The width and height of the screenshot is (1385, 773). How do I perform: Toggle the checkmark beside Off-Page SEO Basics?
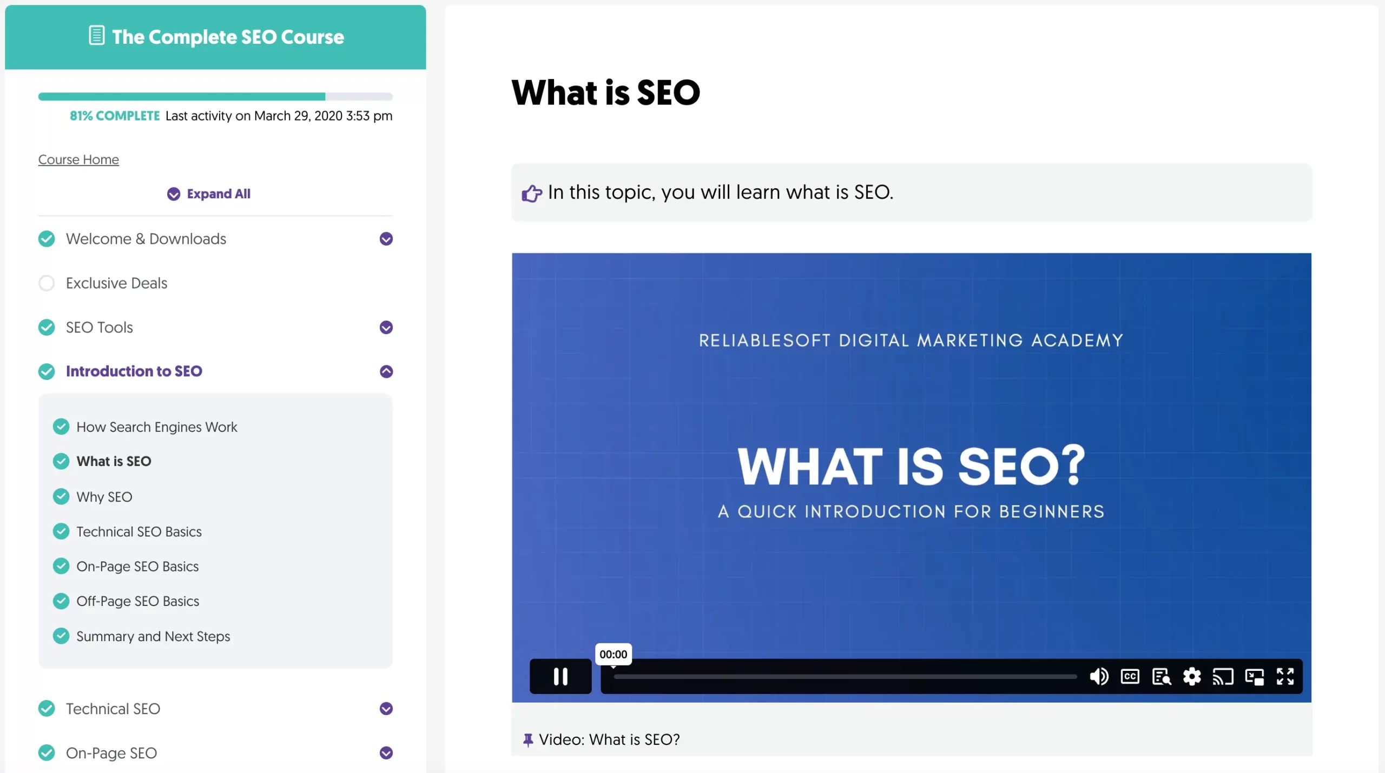pyautogui.click(x=61, y=601)
